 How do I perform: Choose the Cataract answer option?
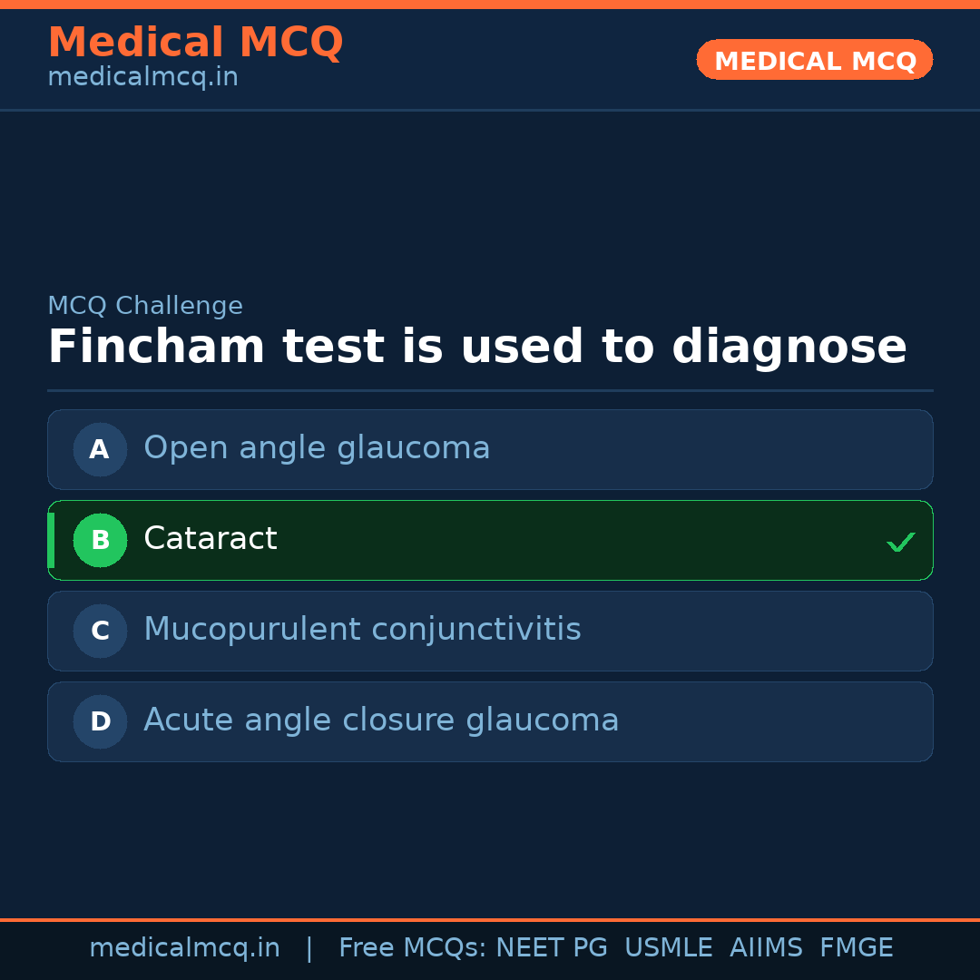pos(211,539)
